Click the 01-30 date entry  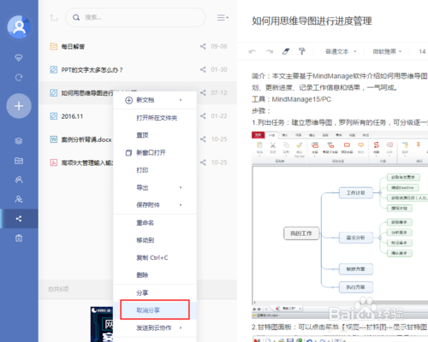[x=219, y=69]
